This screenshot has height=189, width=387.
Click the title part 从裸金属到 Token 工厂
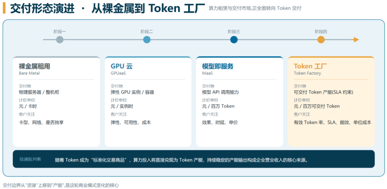[x=148, y=9]
